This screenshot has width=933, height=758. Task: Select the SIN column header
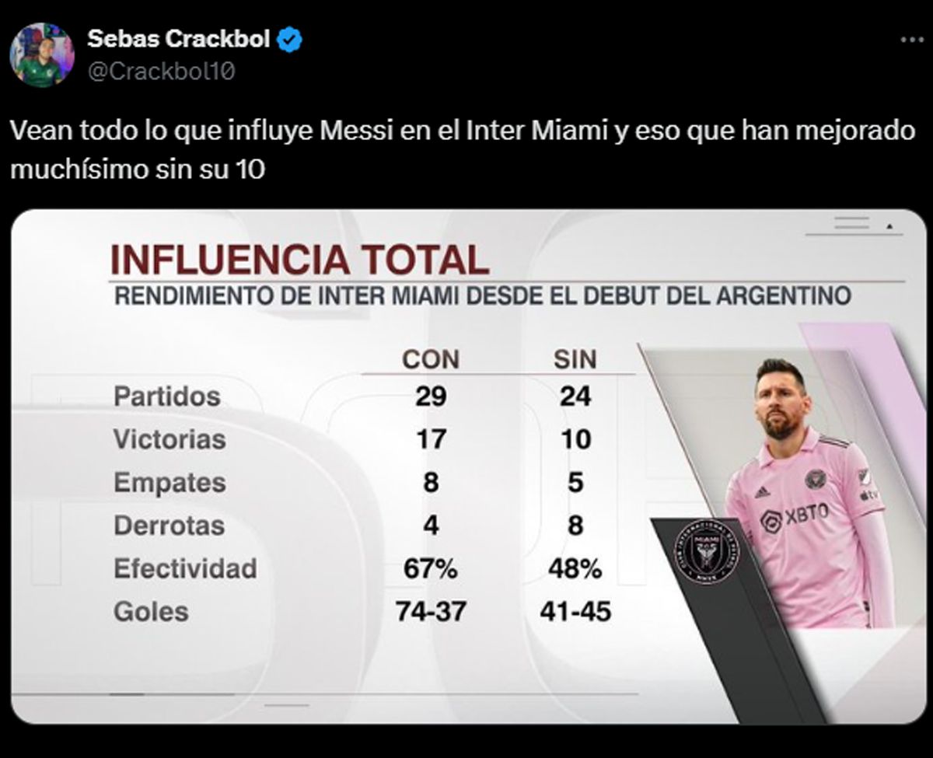tap(575, 359)
